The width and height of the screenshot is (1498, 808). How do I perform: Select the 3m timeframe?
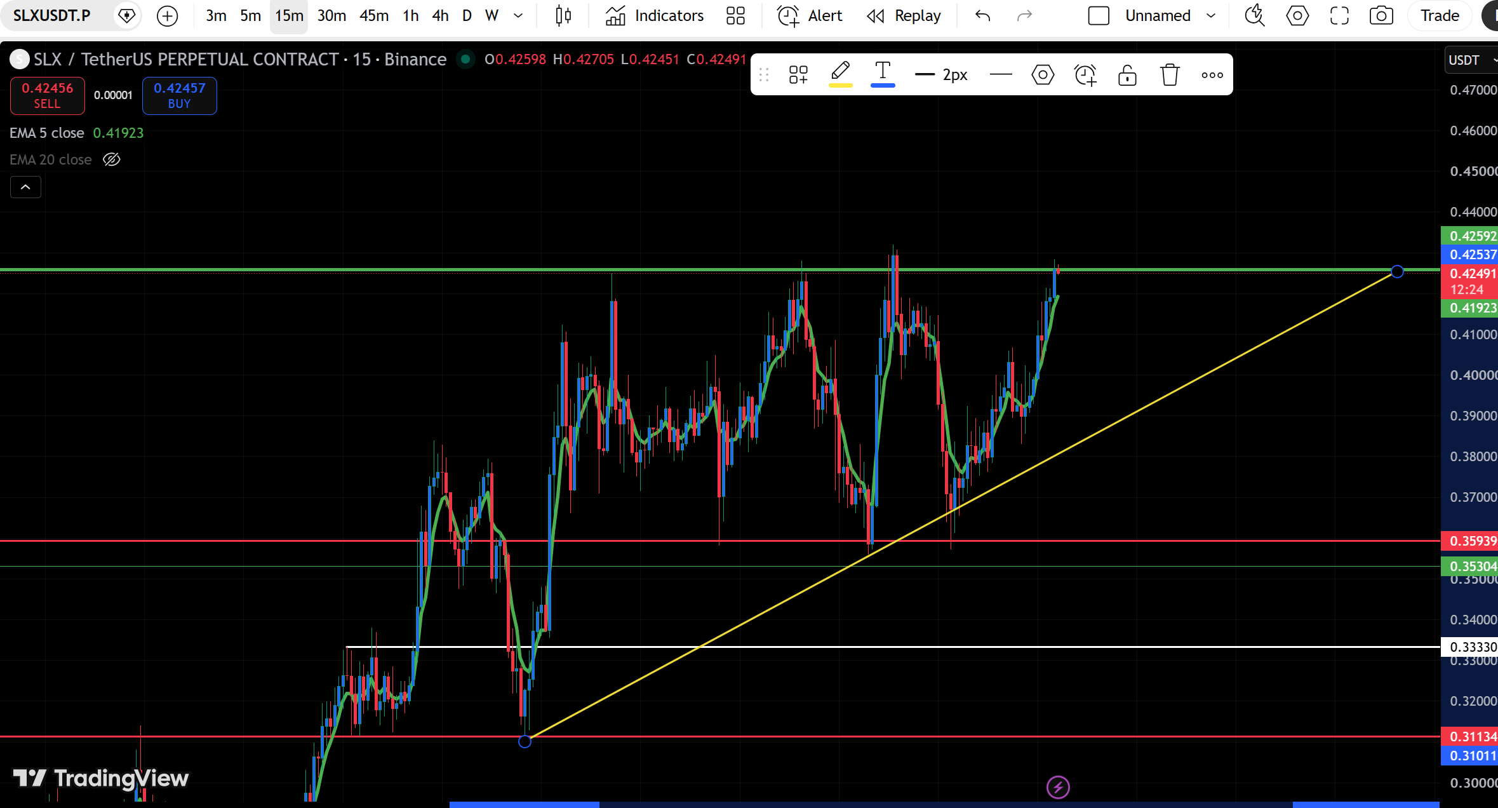tap(216, 16)
